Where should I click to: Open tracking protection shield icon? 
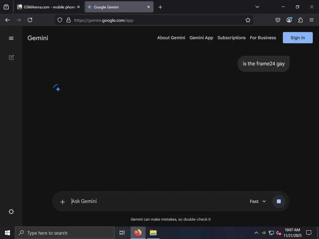60,20
